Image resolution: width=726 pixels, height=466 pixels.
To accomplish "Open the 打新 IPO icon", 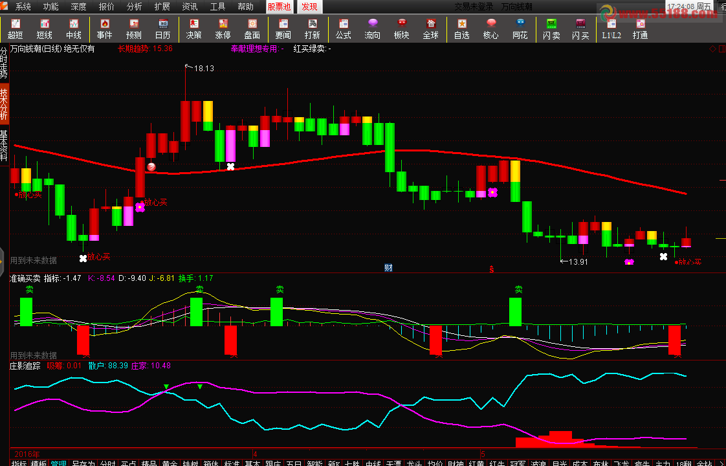I will pyautogui.click(x=313, y=29).
